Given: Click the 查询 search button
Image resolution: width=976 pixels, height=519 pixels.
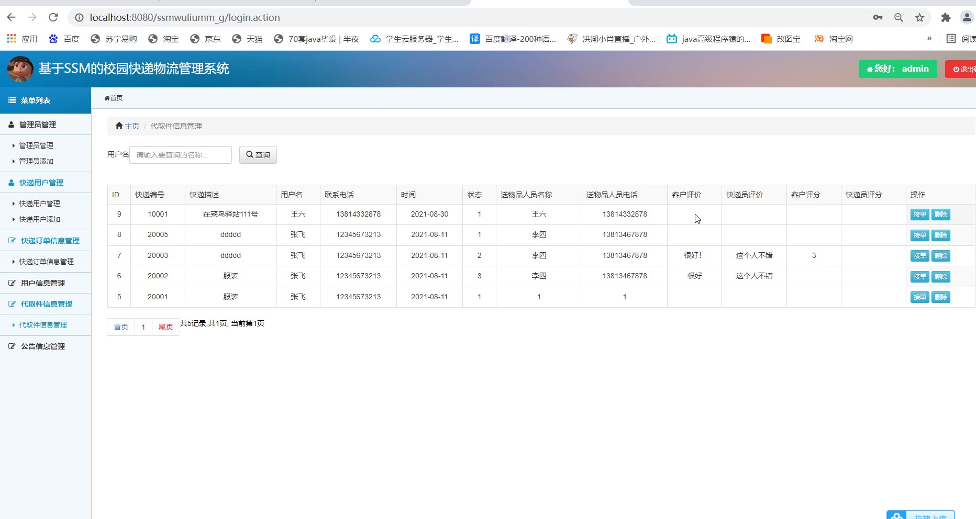Looking at the screenshot, I should [x=258, y=155].
